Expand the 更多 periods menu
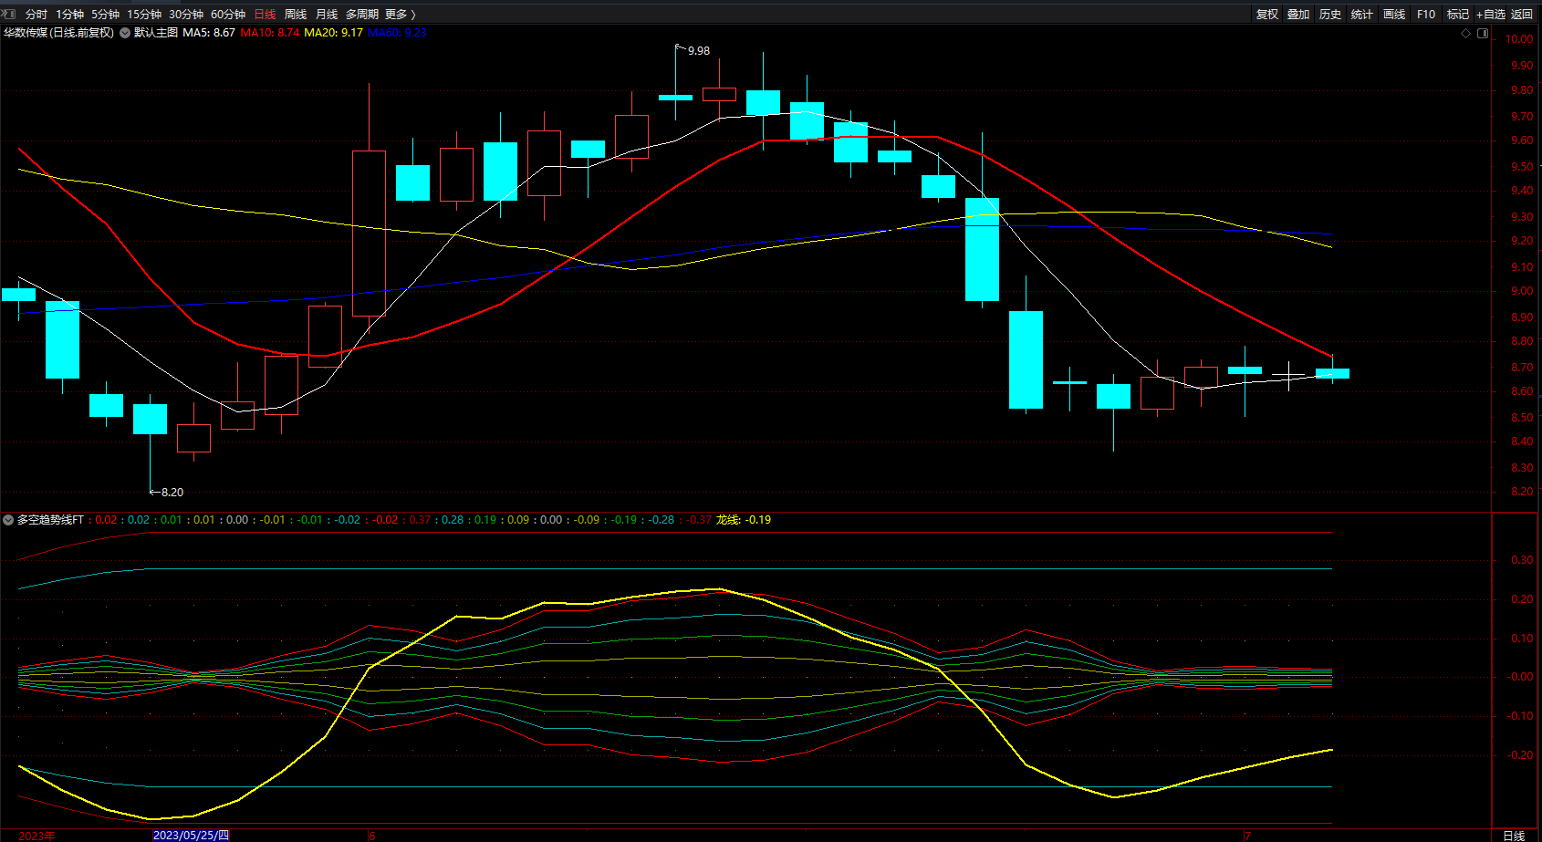Image resolution: width=1542 pixels, height=842 pixels. [x=400, y=14]
